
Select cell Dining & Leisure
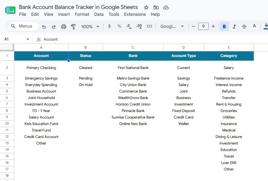tap(229, 137)
